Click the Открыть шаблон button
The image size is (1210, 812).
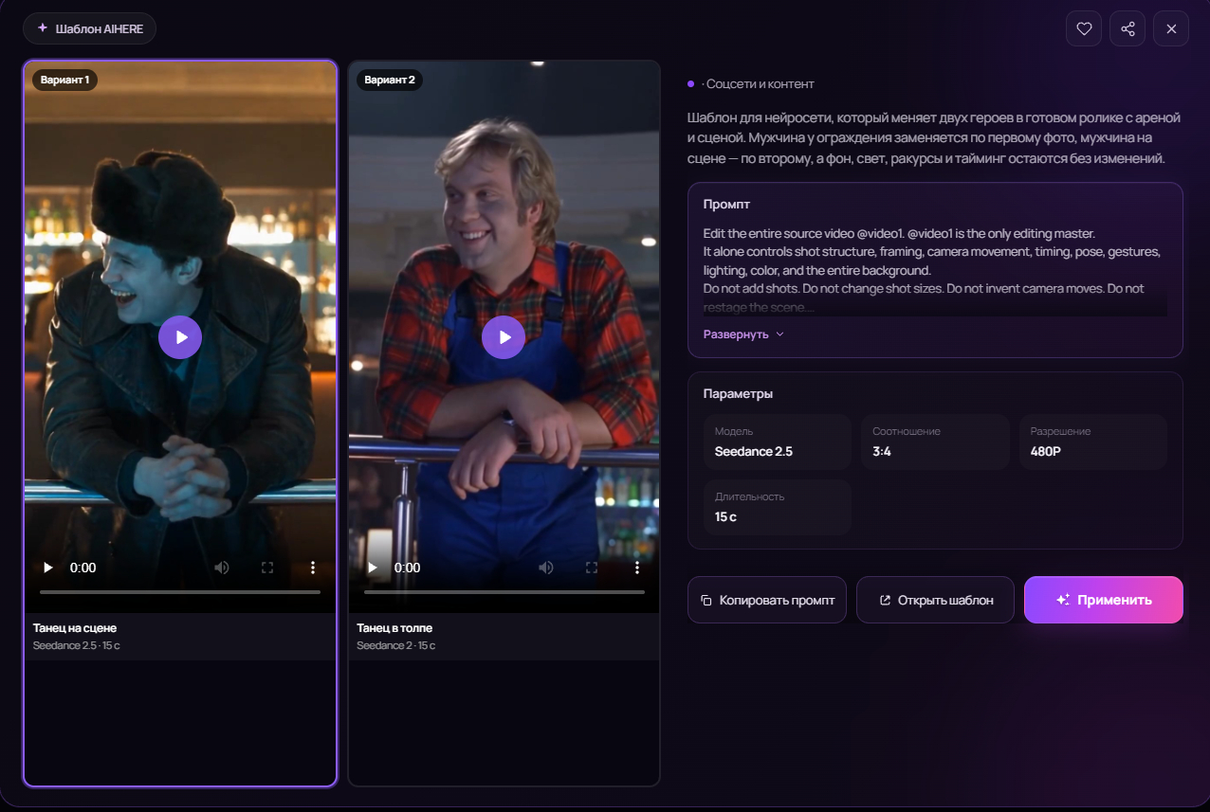click(935, 600)
